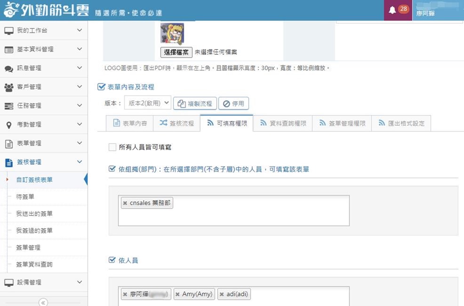This screenshot has width=464, height=306.
Task: Enable 所有人員皆可填寫 checkbox
Action: pos(112,147)
